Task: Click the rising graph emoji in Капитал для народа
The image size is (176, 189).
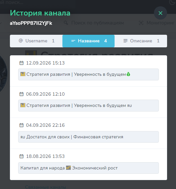Action: coord(68,168)
